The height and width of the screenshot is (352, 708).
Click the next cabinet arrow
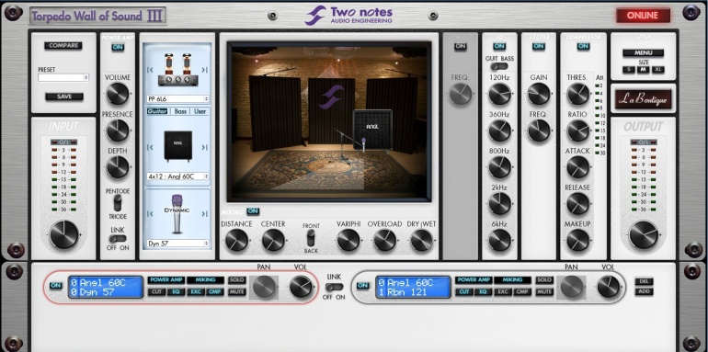click(204, 147)
